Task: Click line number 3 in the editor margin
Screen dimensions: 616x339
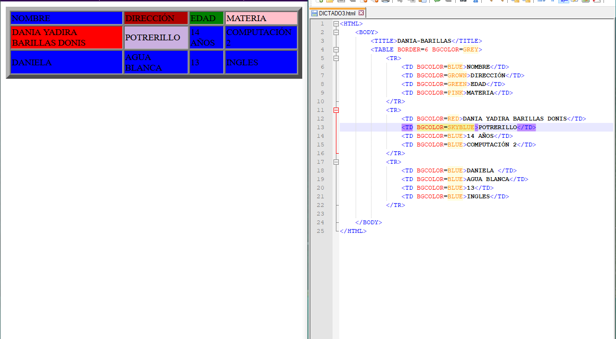Action: (322, 41)
